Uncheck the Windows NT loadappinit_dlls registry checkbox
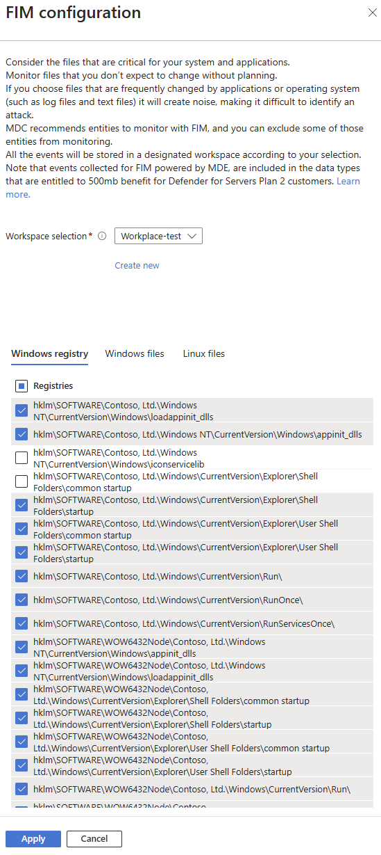The image size is (381, 855). [22, 411]
